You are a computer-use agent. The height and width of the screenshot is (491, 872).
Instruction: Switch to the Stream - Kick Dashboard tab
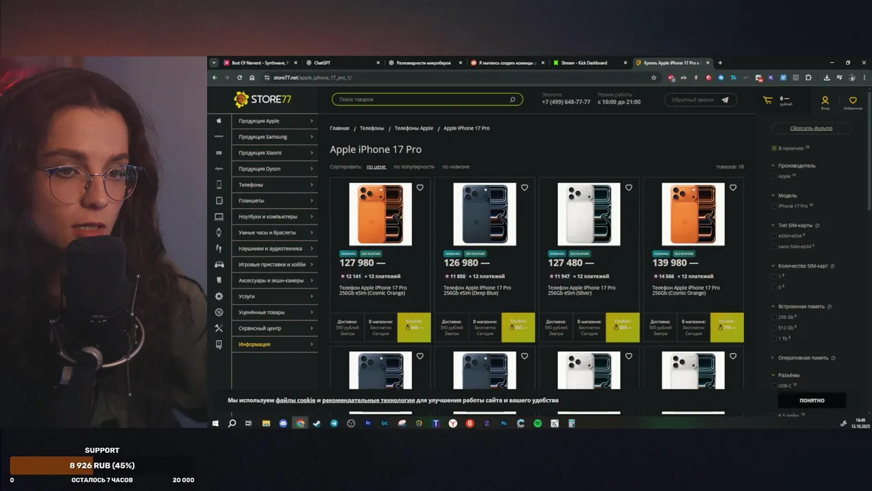click(590, 63)
